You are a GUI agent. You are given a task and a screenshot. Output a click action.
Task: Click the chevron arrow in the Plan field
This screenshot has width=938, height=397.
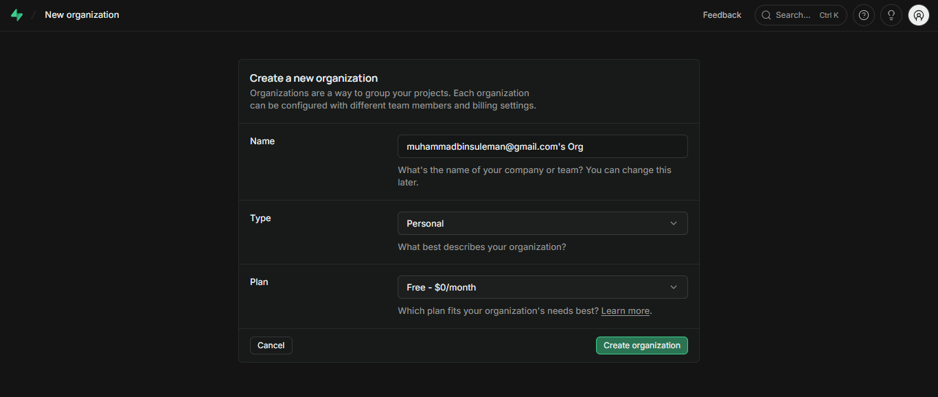point(674,287)
